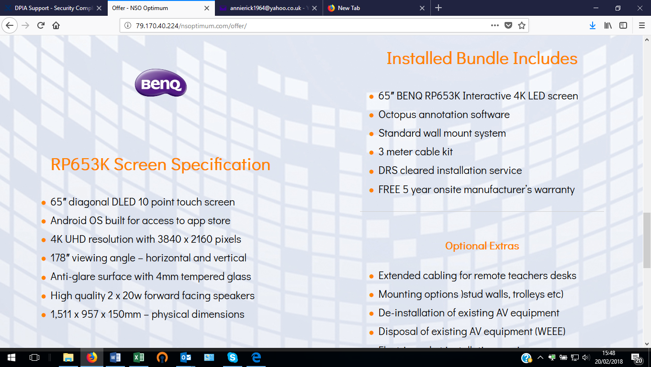Close the DPIA Support tab
Screen dimensions: 651x367
[x=98, y=8]
